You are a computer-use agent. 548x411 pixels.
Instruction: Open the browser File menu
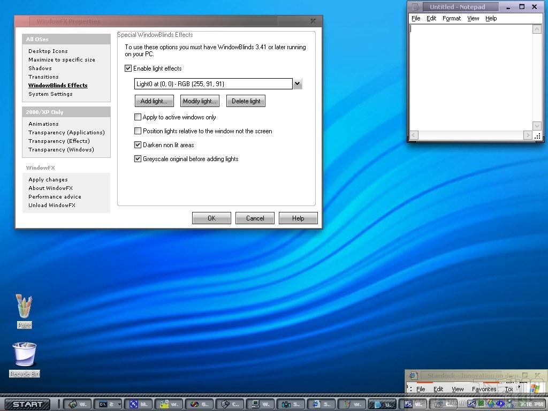[421, 389]
